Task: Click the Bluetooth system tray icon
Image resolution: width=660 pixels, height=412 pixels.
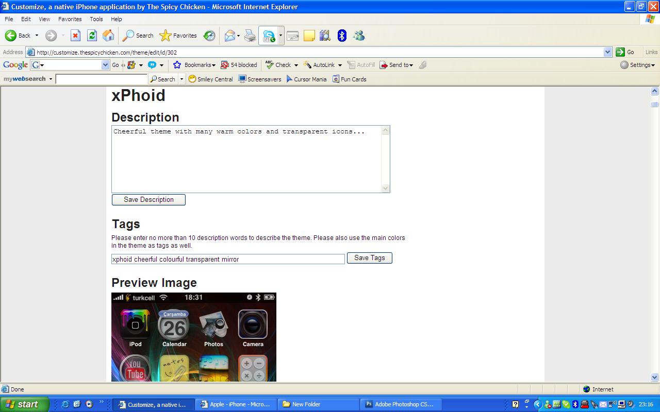Action: (x=575, y=404)
